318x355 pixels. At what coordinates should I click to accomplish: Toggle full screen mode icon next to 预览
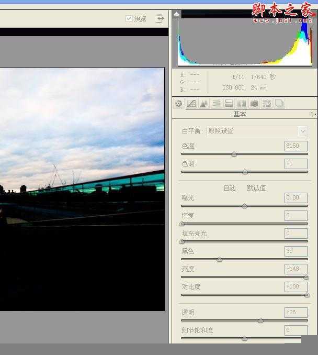(x=160, y=18)
